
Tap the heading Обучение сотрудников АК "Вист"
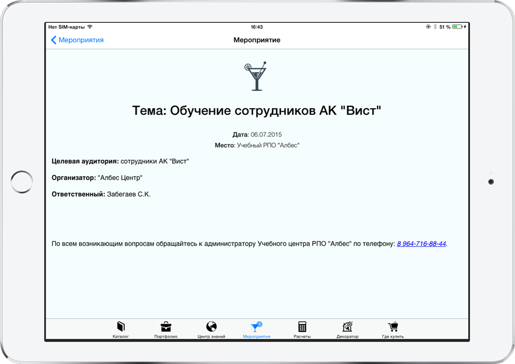(256, 111)
